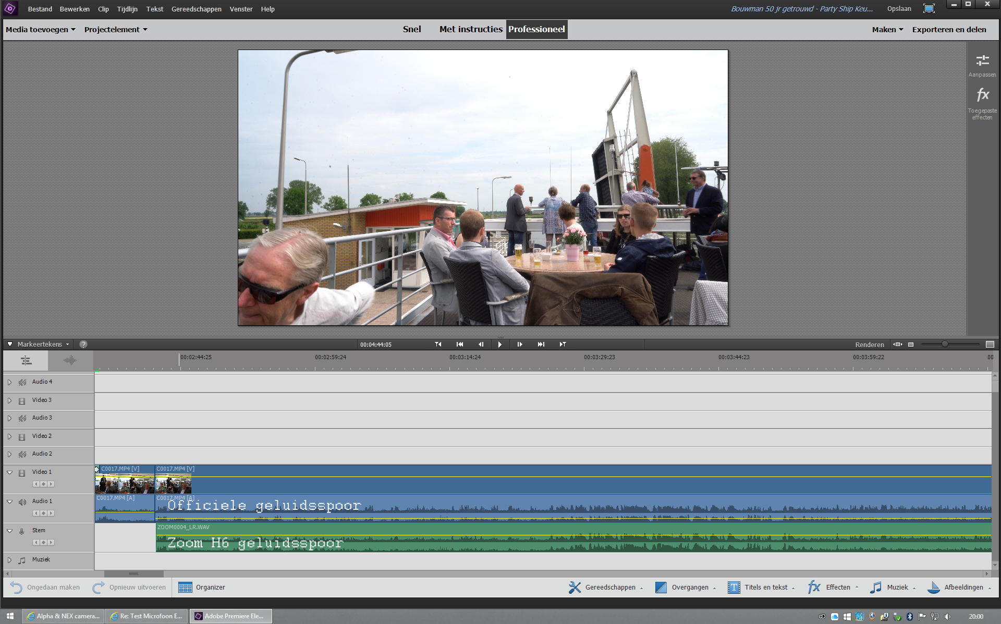
Task: Click the Renderen button
Action: pyautogui.click(x=870, y=345)
